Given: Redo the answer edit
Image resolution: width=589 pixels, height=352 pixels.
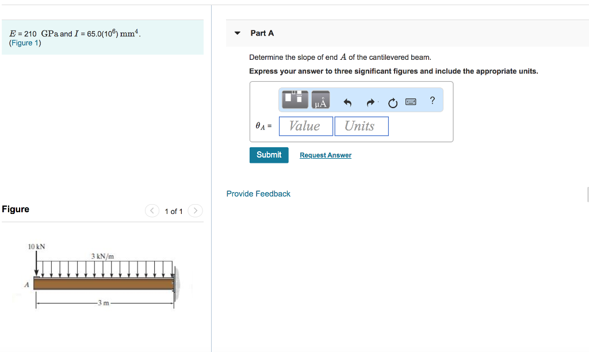Looking at the screenshot, I should [x=370, y=102].
